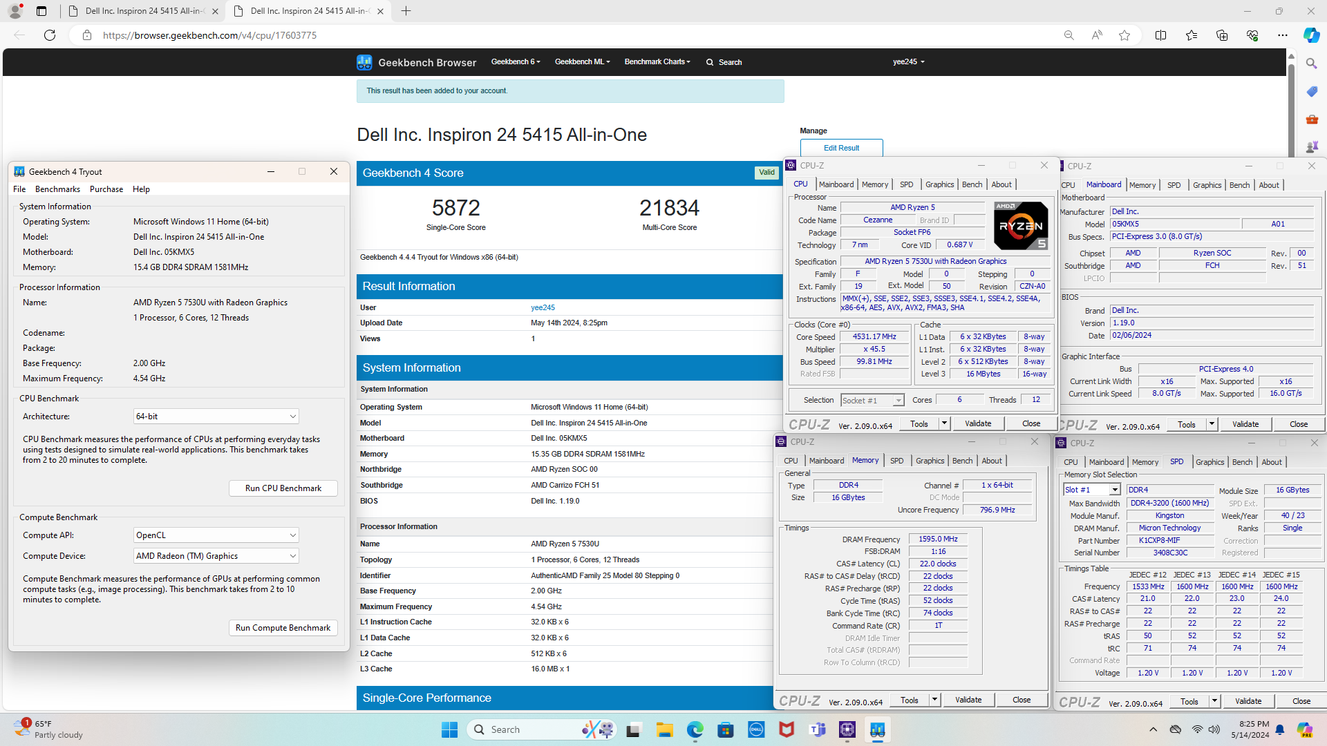
Task: Open Tools arrow in CPU-Z CPU window
Action: (944, 423)
